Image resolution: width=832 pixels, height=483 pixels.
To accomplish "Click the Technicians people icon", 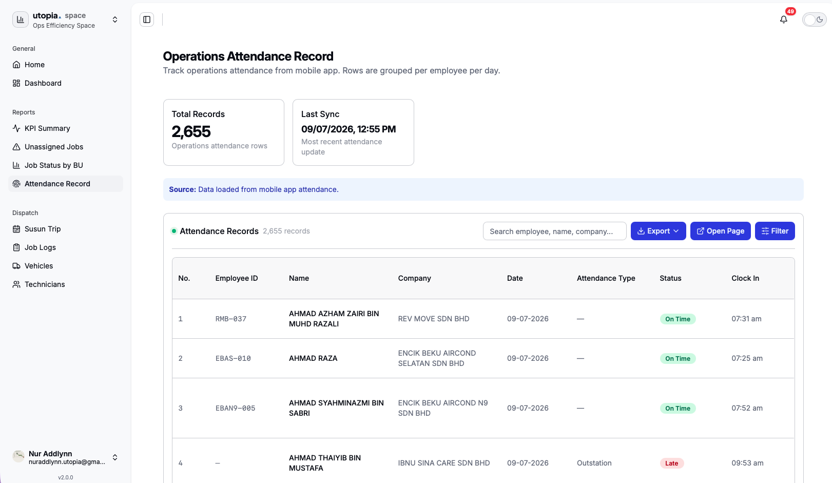I will point(16,284).
